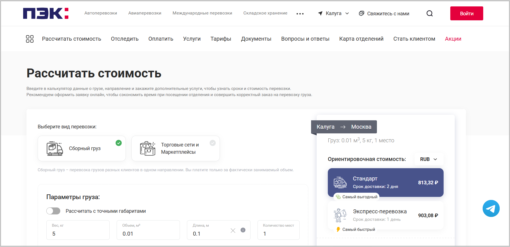
Task: Click the Груз: 0.01 м³, 5 кг summary text
Action: coord(361,140)
